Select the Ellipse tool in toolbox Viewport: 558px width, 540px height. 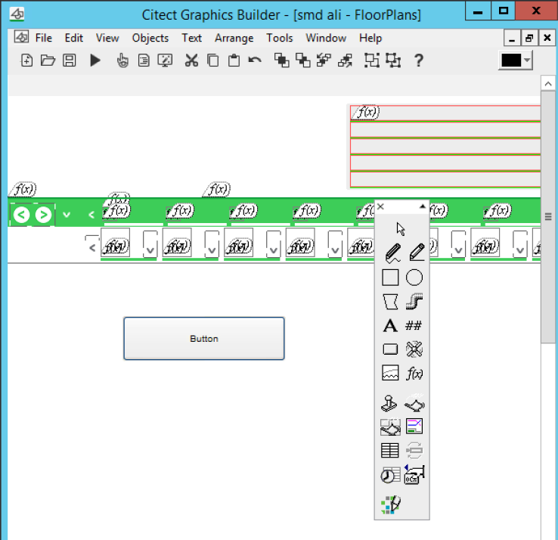pos(414,278)
